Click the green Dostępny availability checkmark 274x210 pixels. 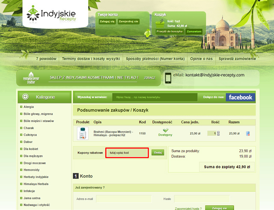[165, 130]
